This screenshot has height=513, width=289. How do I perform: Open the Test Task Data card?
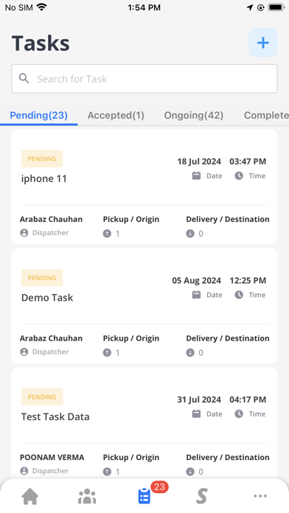(x=144, y=423)
